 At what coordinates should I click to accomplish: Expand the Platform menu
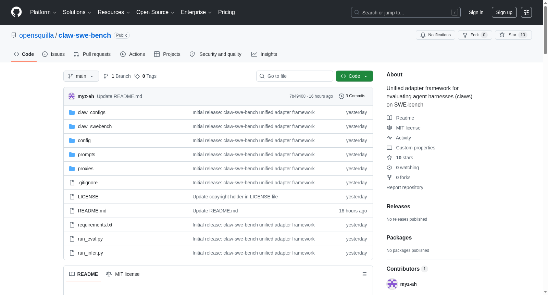(43, 12)
